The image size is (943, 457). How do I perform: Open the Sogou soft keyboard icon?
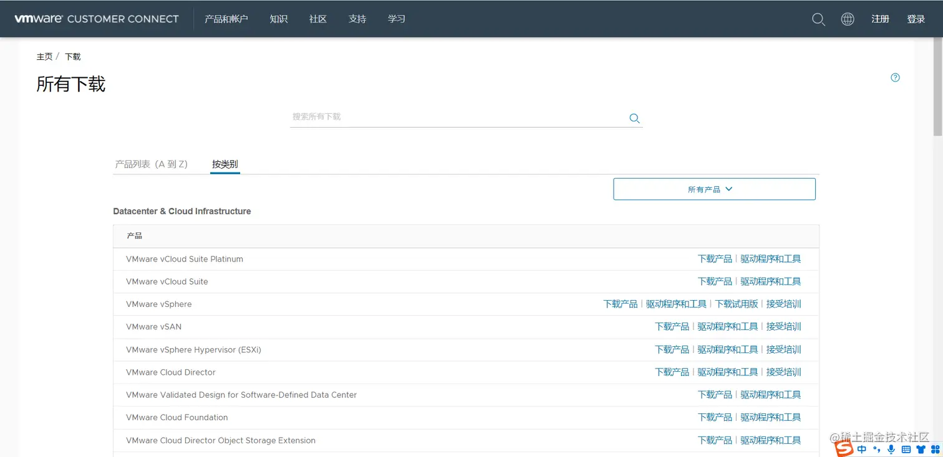point(906,449)
